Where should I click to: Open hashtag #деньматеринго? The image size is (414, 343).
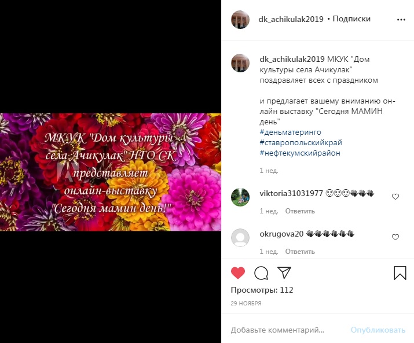click(x=291, y=132)
